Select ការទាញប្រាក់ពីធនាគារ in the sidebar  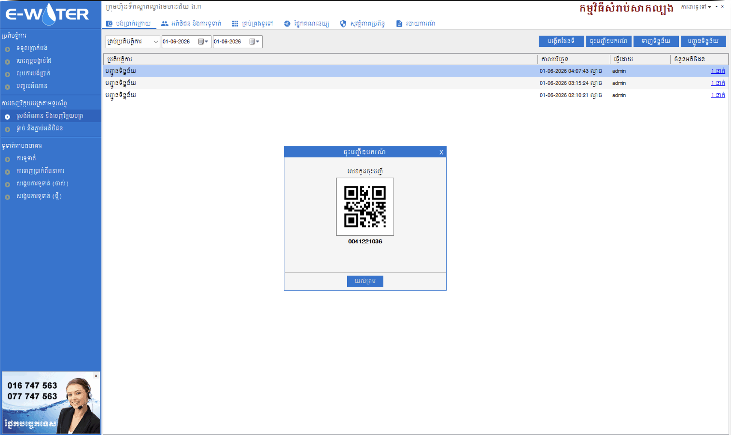coord(40,171)
